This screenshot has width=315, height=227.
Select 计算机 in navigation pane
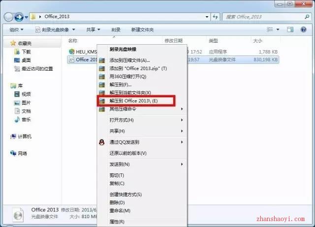click(x=25, y=137)
